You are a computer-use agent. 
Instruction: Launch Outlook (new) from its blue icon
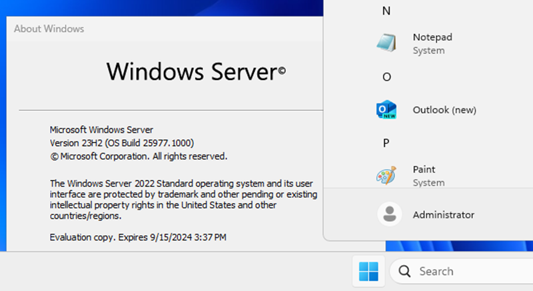pyautogui.click(x=386, y=110)
